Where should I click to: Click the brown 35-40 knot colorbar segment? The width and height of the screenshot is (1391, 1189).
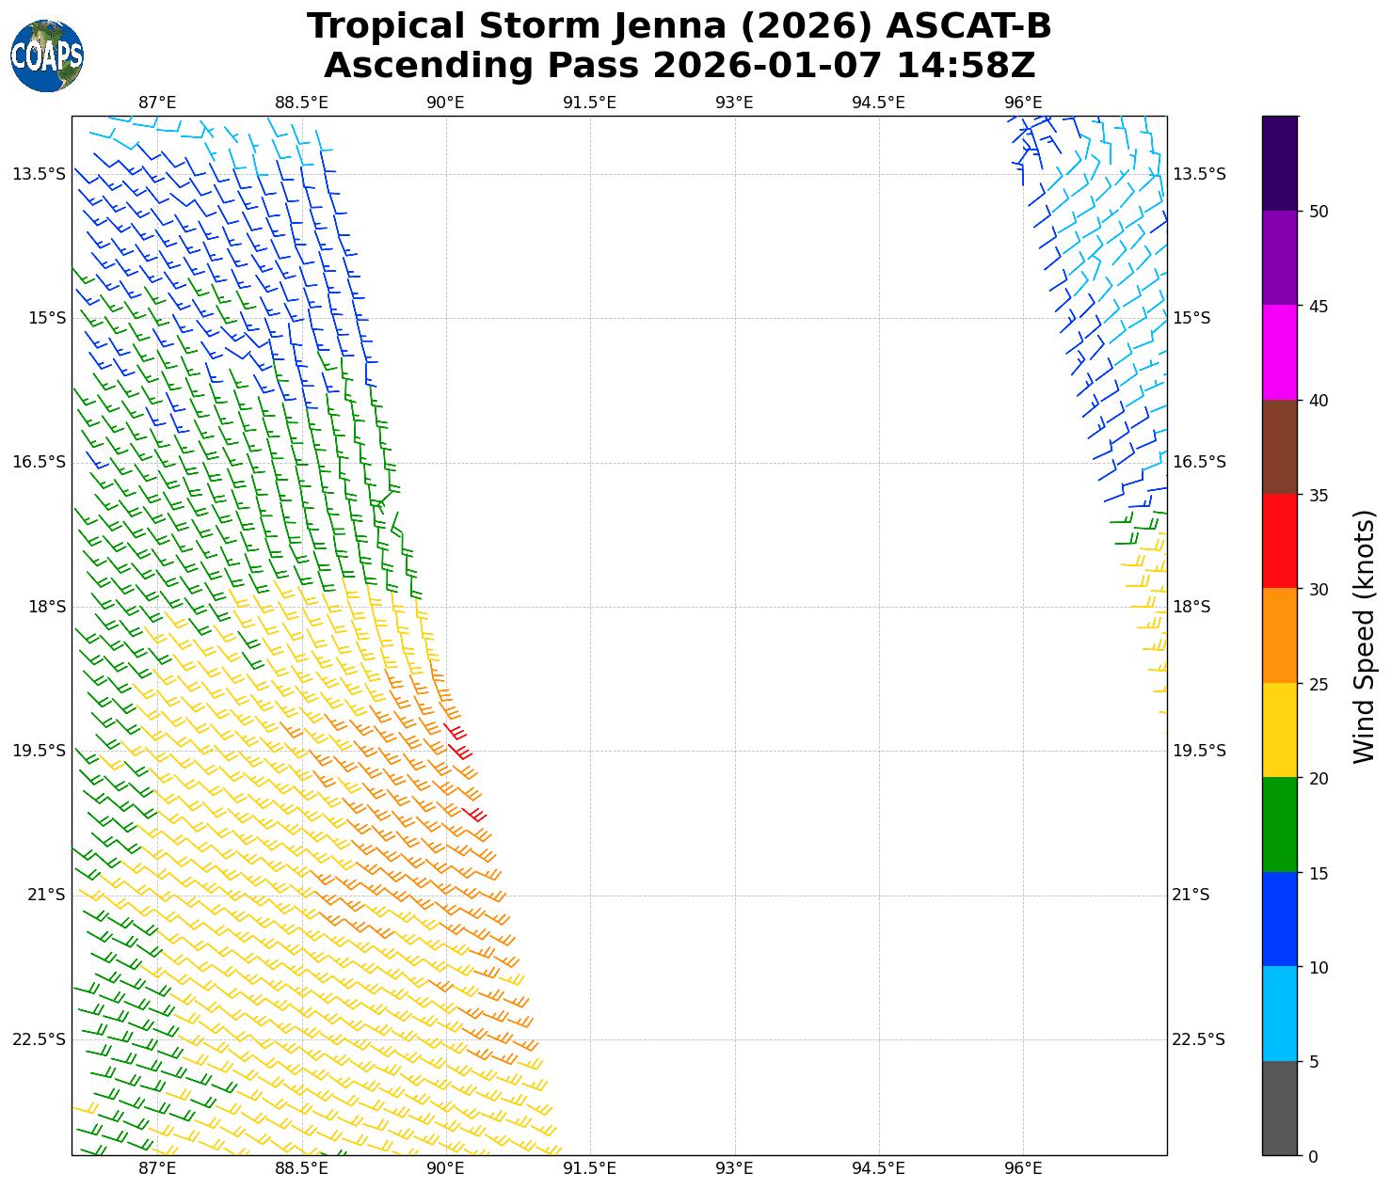[x=1279, y=447]
